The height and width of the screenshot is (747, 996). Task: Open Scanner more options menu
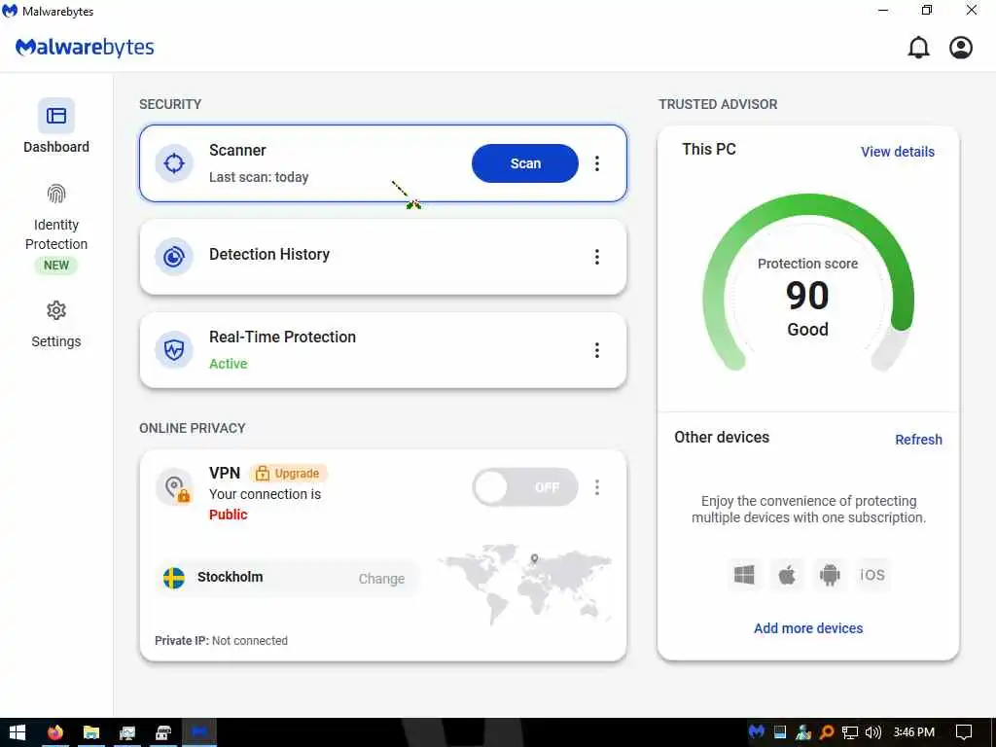coord(597,163)
